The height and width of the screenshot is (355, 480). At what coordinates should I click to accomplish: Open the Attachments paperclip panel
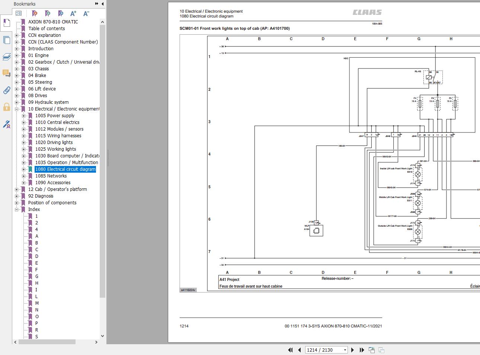[6, 90]
